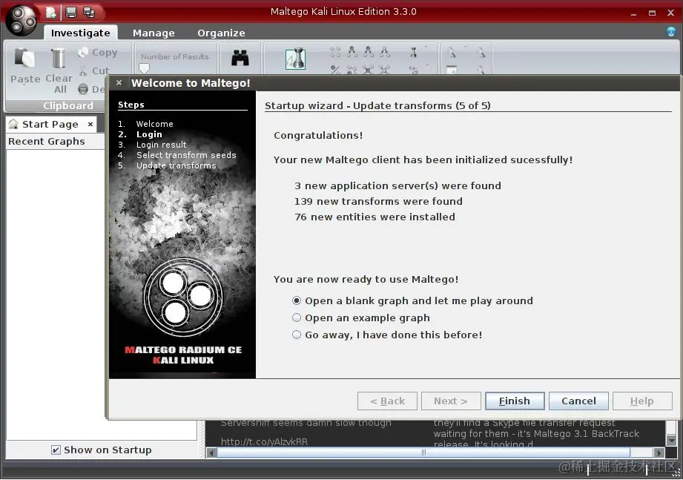The height and width of the screenshot is (480, 683).
Task: Open the dropdown arrow next to align icon
Action: click(426, 47)
